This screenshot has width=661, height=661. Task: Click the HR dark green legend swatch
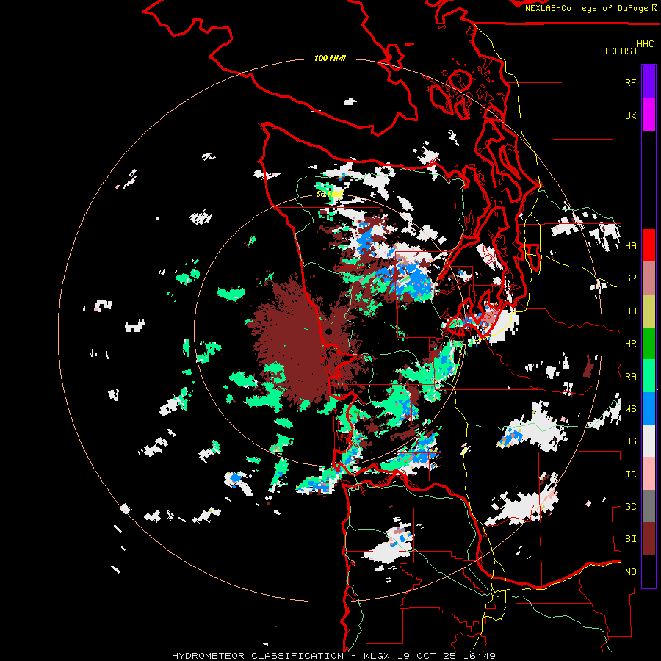(x=649, y=344)
